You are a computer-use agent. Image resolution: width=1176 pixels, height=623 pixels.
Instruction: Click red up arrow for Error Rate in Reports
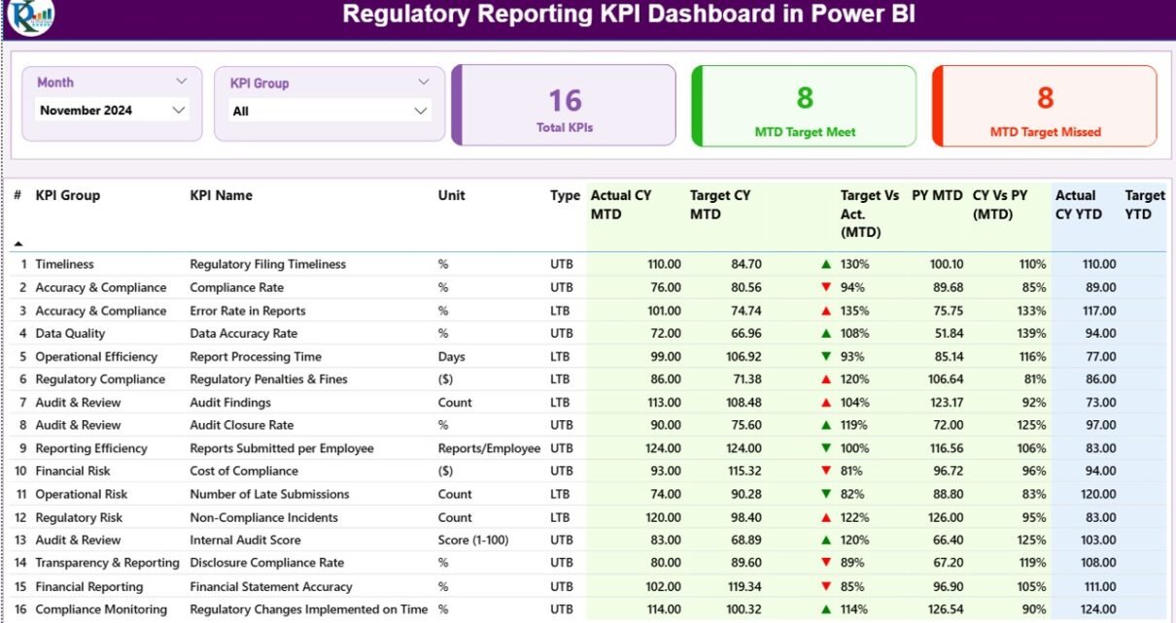(x=826, y=311)
